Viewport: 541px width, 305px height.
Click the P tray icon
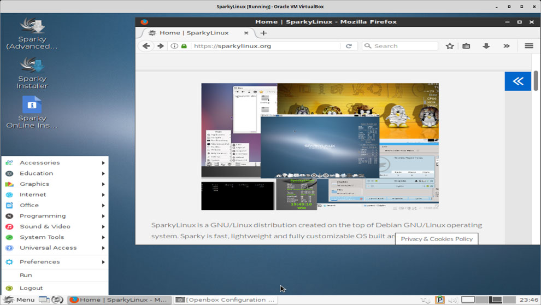pos(439,300)
